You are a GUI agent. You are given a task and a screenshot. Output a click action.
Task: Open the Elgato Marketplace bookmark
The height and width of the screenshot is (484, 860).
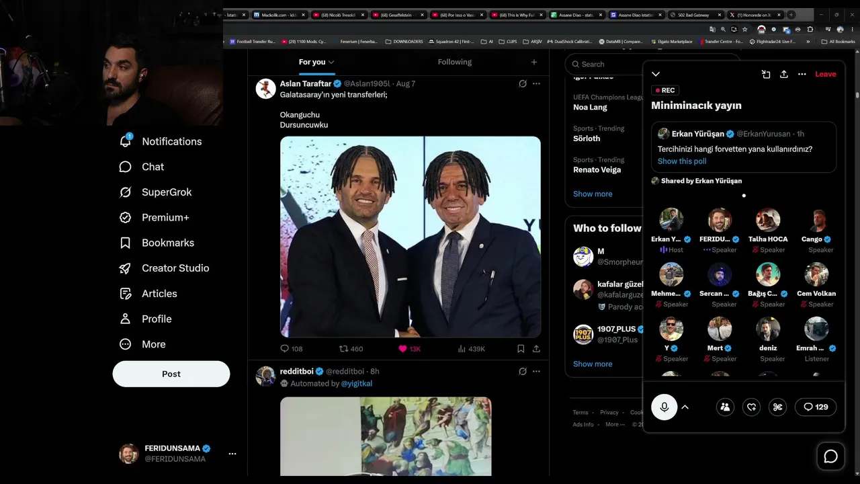point(671,42)
